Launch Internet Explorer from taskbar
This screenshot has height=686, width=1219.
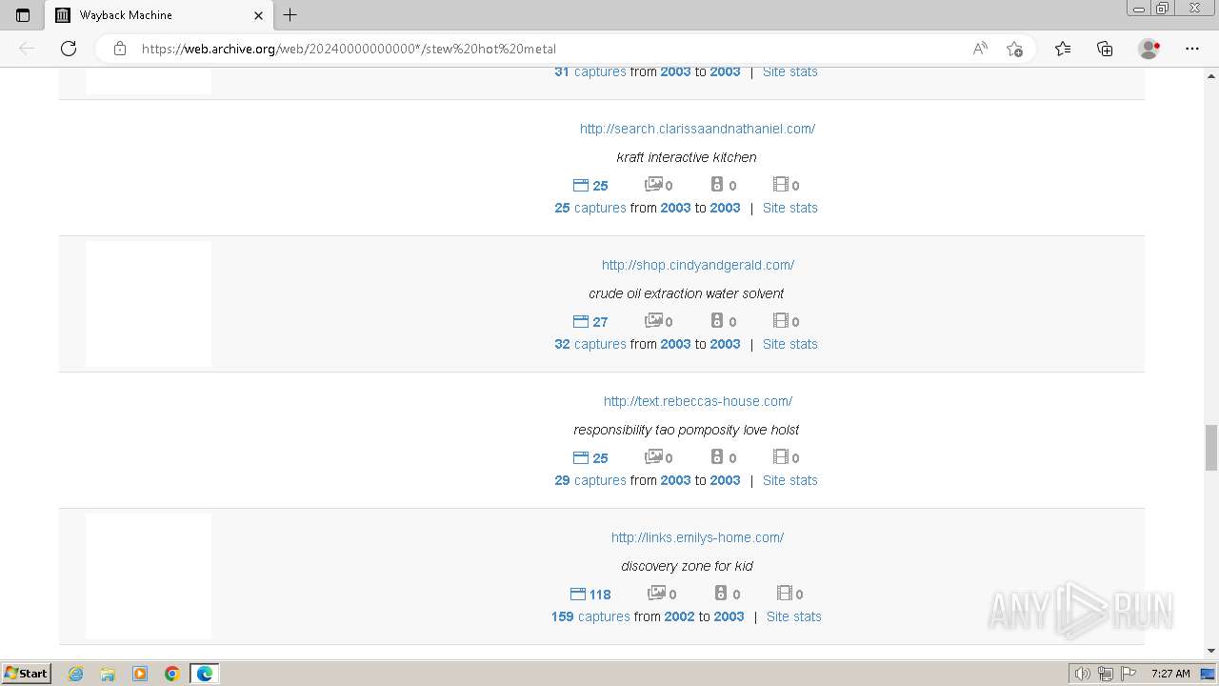(x=75, y=674)
